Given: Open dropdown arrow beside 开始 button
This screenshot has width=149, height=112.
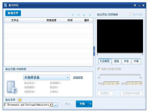Looking at the screenshot, I should click(90, 104).
